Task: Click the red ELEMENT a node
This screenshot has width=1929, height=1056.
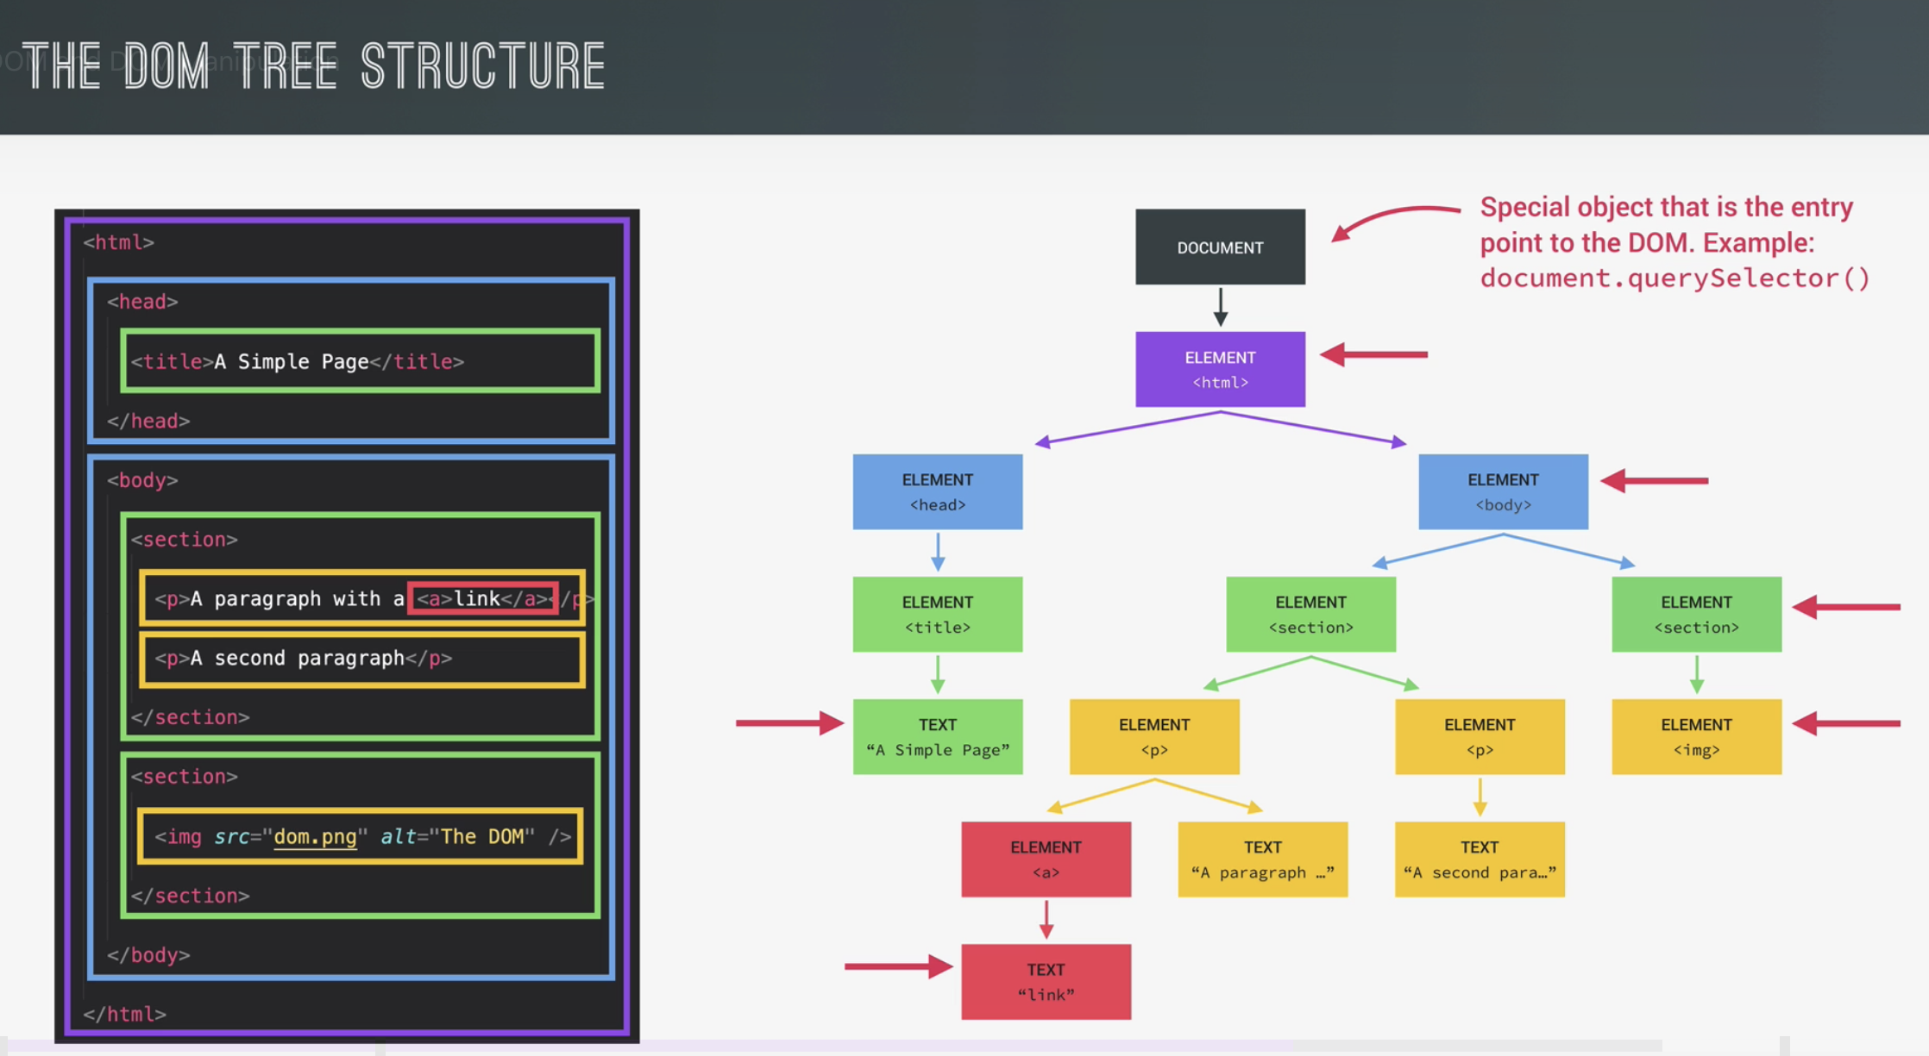Action: tap(1046, 859)
